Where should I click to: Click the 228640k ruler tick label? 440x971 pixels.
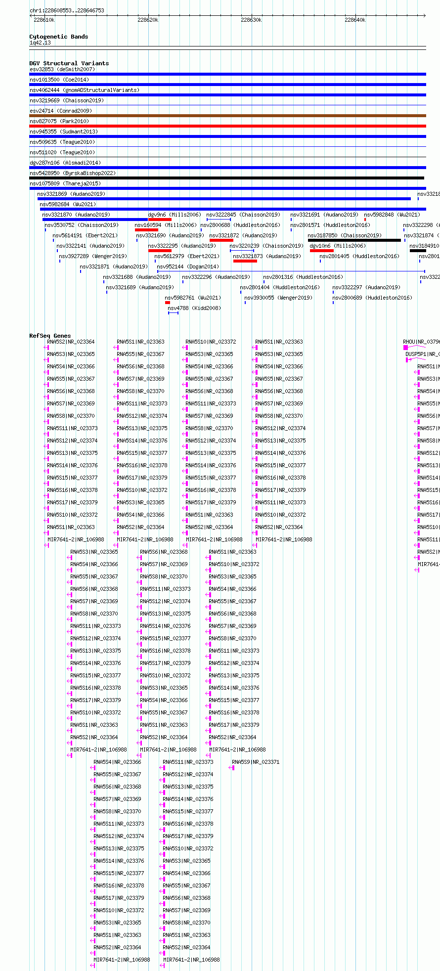[x=355, y=20]
